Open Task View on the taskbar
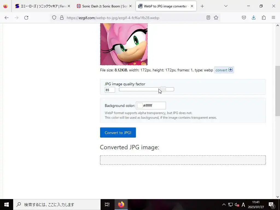 click(x=107, y=205)
